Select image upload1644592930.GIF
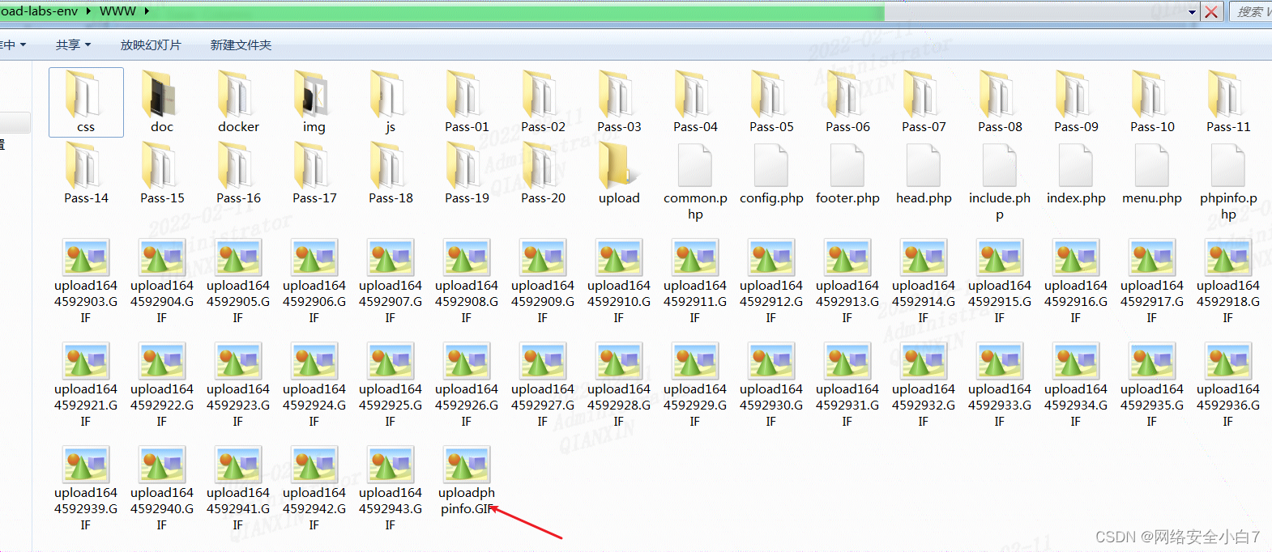The image size is (1272, 552). coord(771,384)
